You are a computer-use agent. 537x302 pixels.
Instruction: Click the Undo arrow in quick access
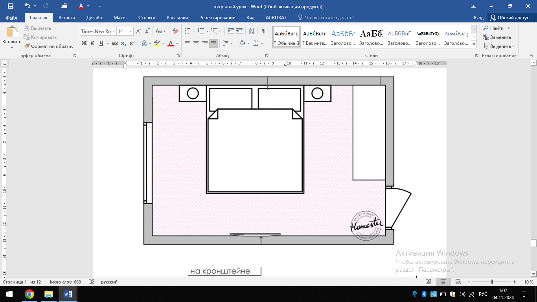tap(27, 6)
